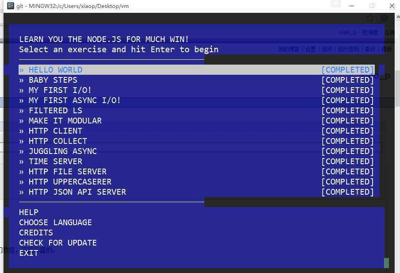
Task: Select the FILTERED LS exercise
Action: point(196,111)
